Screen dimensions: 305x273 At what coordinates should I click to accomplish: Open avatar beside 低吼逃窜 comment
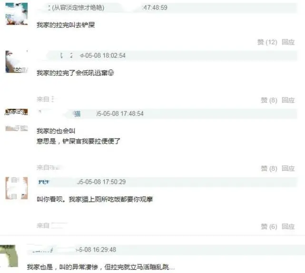pos(17,62)
